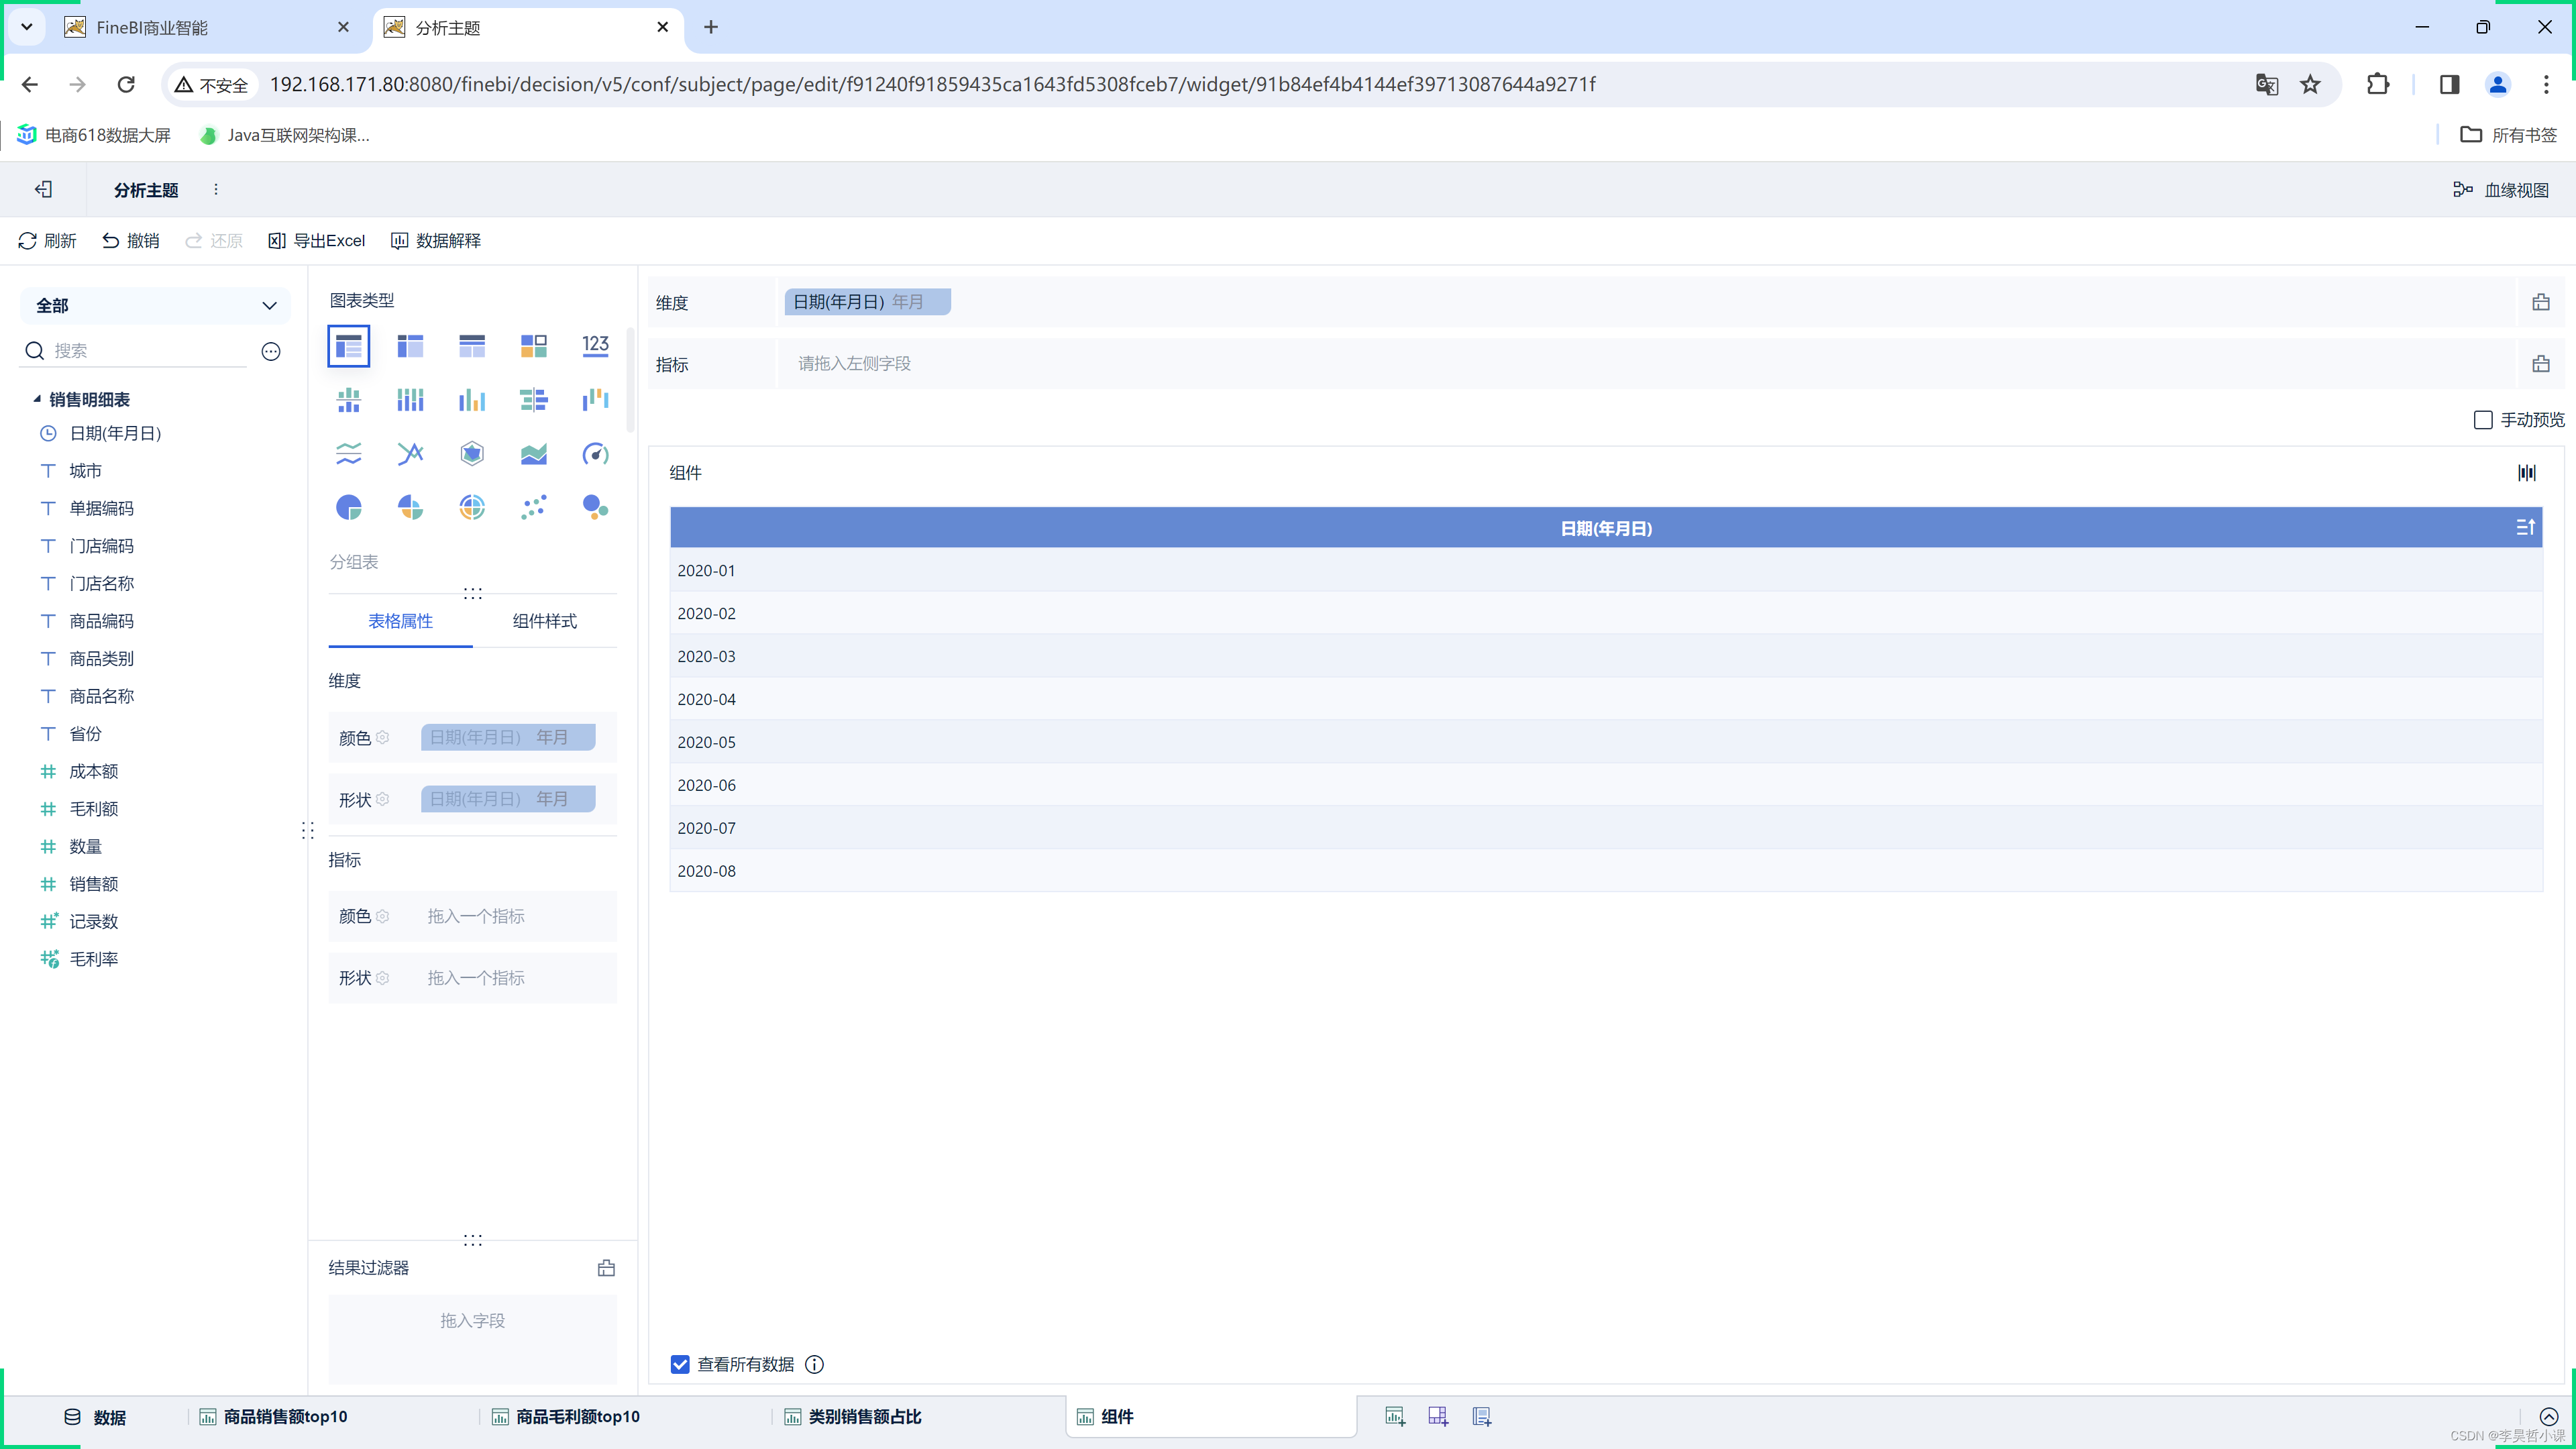
Task: Open the 分析主题 more options menu
Action: 216,189
